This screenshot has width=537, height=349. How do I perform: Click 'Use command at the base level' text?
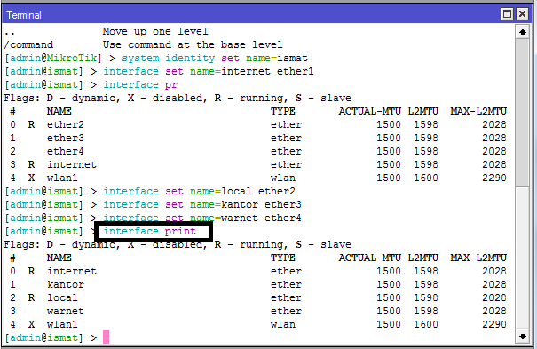193,45
